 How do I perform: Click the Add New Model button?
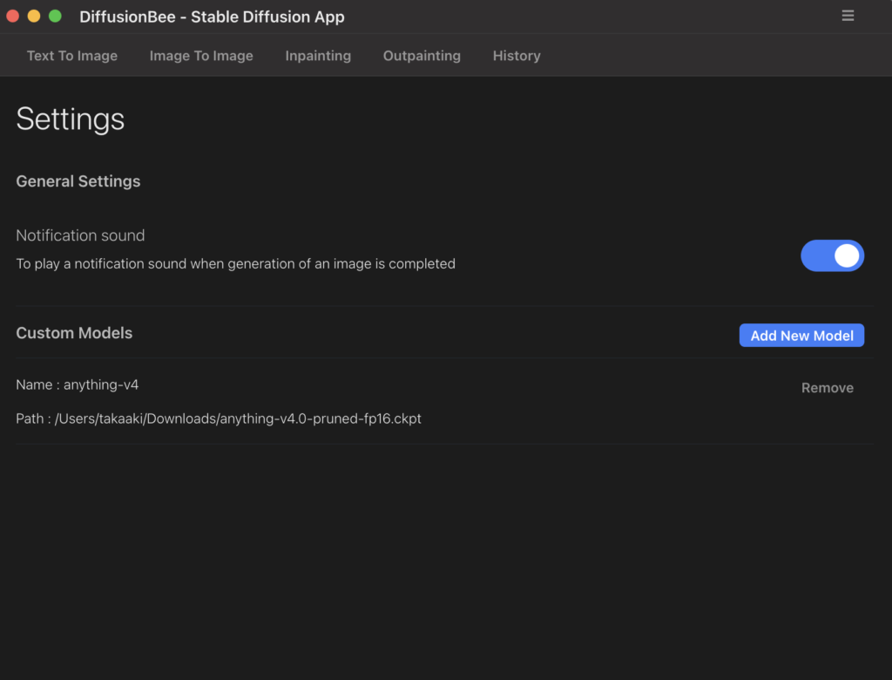pyautogui.click(x=801, y=336)
